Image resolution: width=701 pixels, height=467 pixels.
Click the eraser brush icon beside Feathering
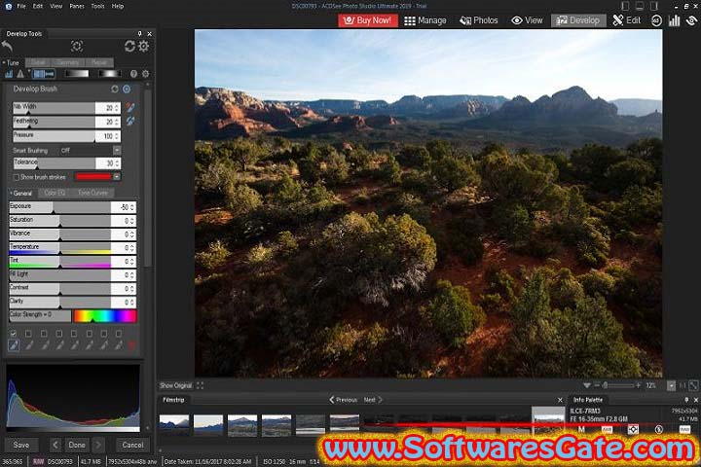pyautogui.click(x=130, y=121)
